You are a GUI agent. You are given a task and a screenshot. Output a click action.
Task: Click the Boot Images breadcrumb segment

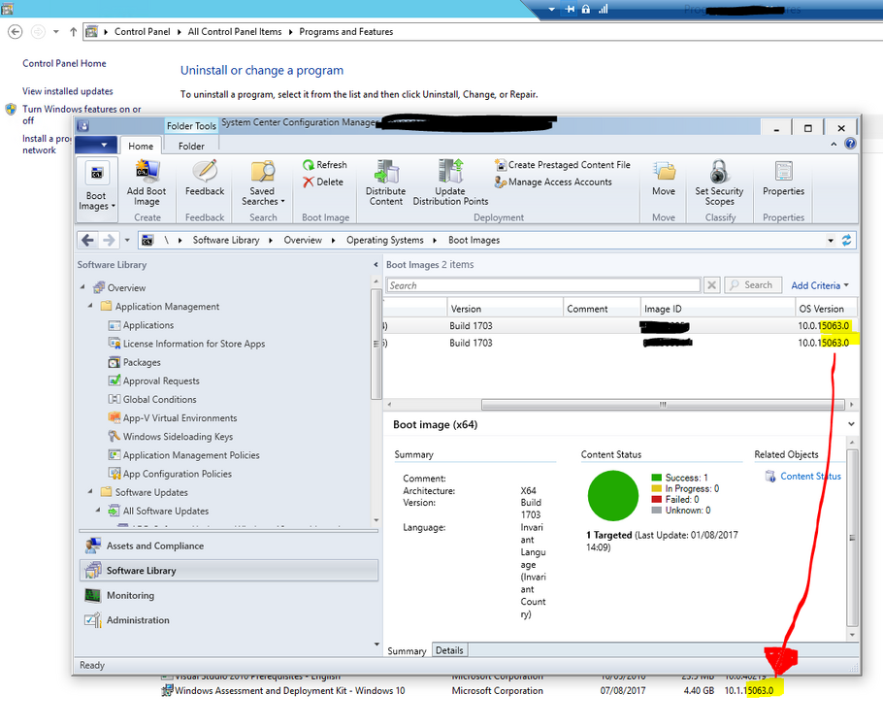pyautogui.click(x=474, y=240)
